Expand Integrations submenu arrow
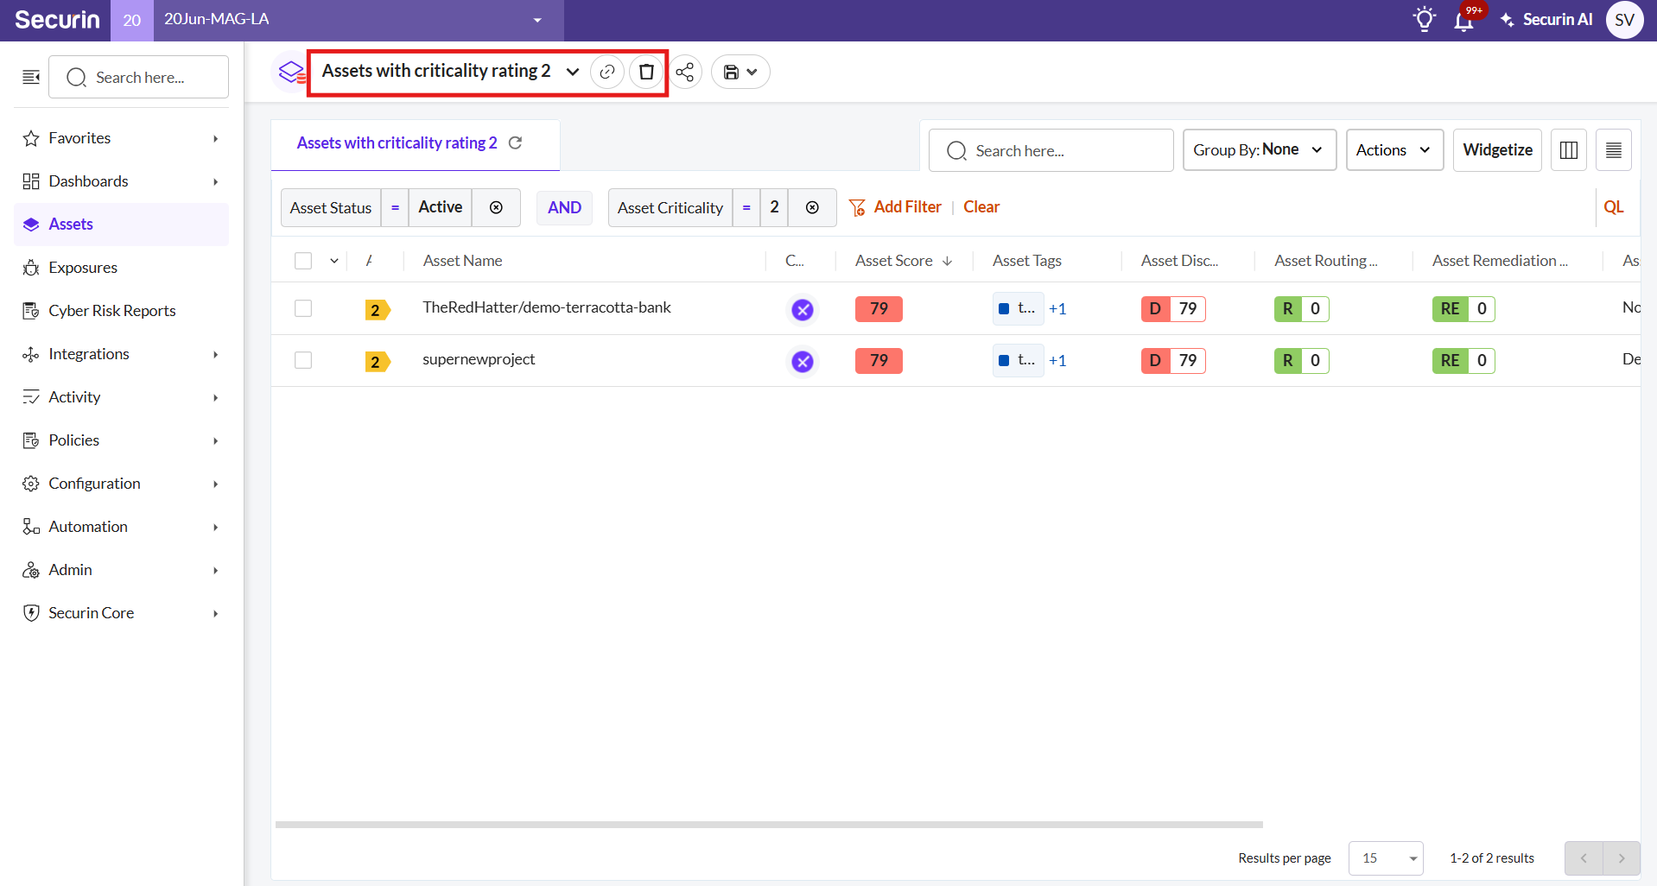The width and height of the screenshot is (1657, 886). coord(215,354)
